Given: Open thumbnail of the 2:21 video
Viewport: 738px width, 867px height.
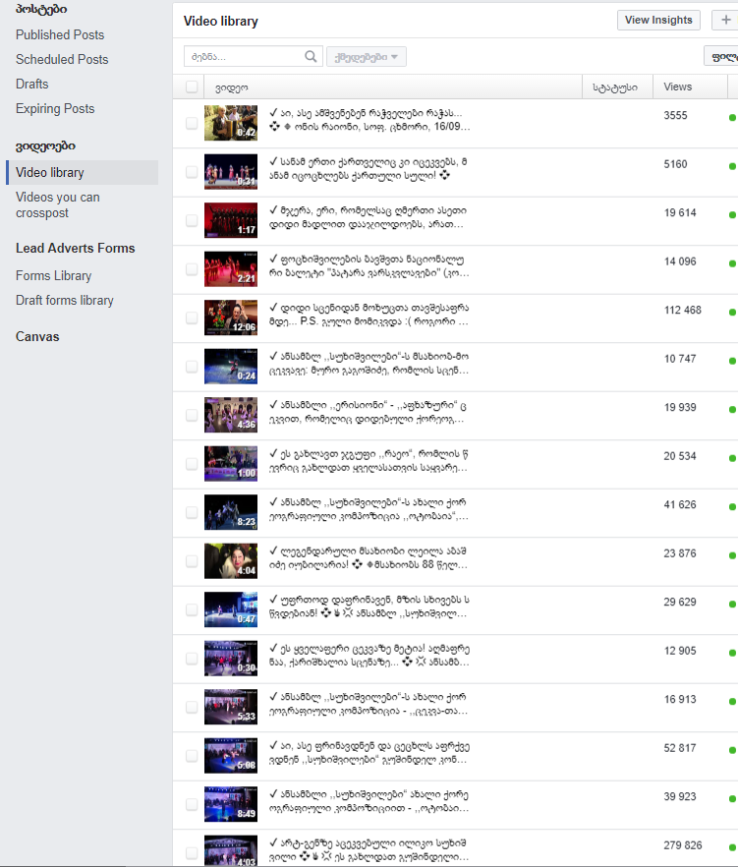Looking at the screenshot, I should 231,268.
